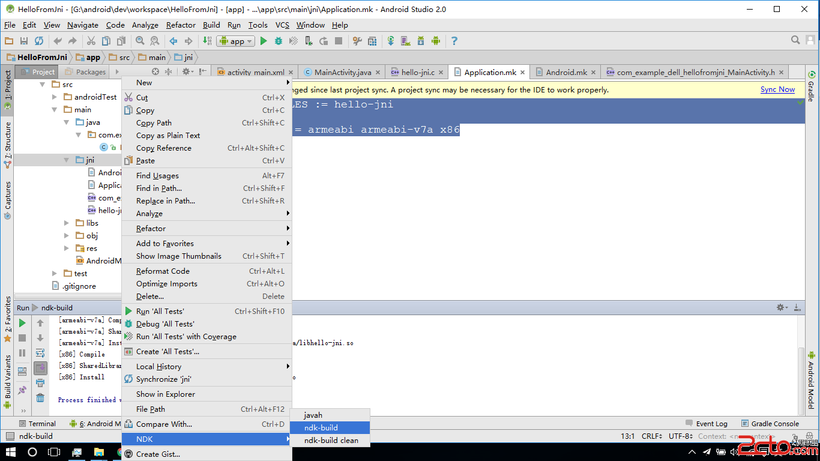
Task: Expand the libs folder
Action: pyautogui.click(x=67, y=223)
